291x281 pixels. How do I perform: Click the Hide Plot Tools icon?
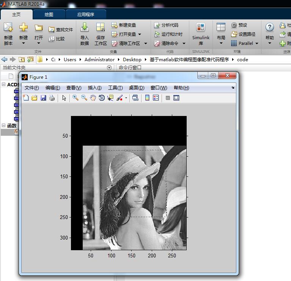pos(168,98)
